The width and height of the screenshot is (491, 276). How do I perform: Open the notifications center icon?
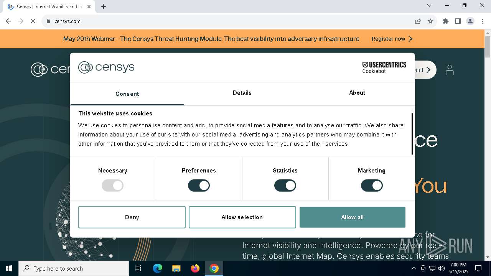(478, 268)
